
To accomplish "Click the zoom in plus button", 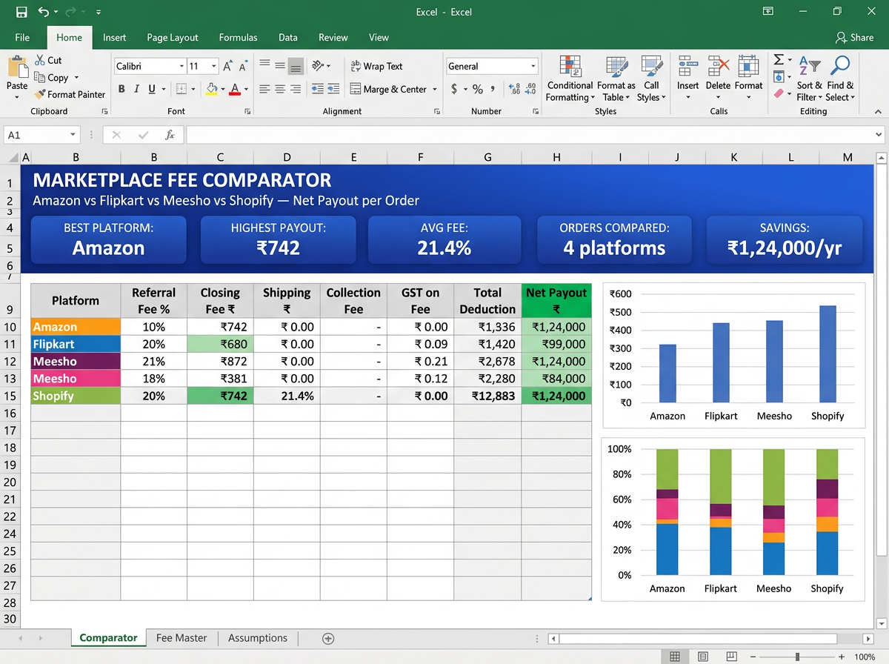I will (x=842, y=657).
